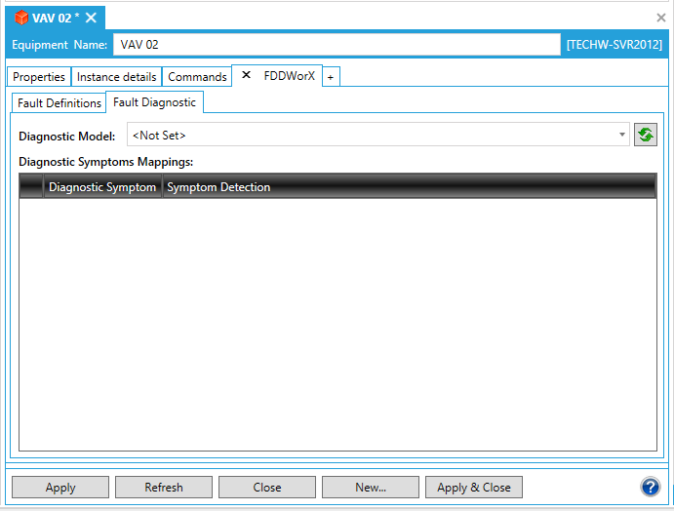Add a new tab with the plus icon
674x511 pixels.
330,77
